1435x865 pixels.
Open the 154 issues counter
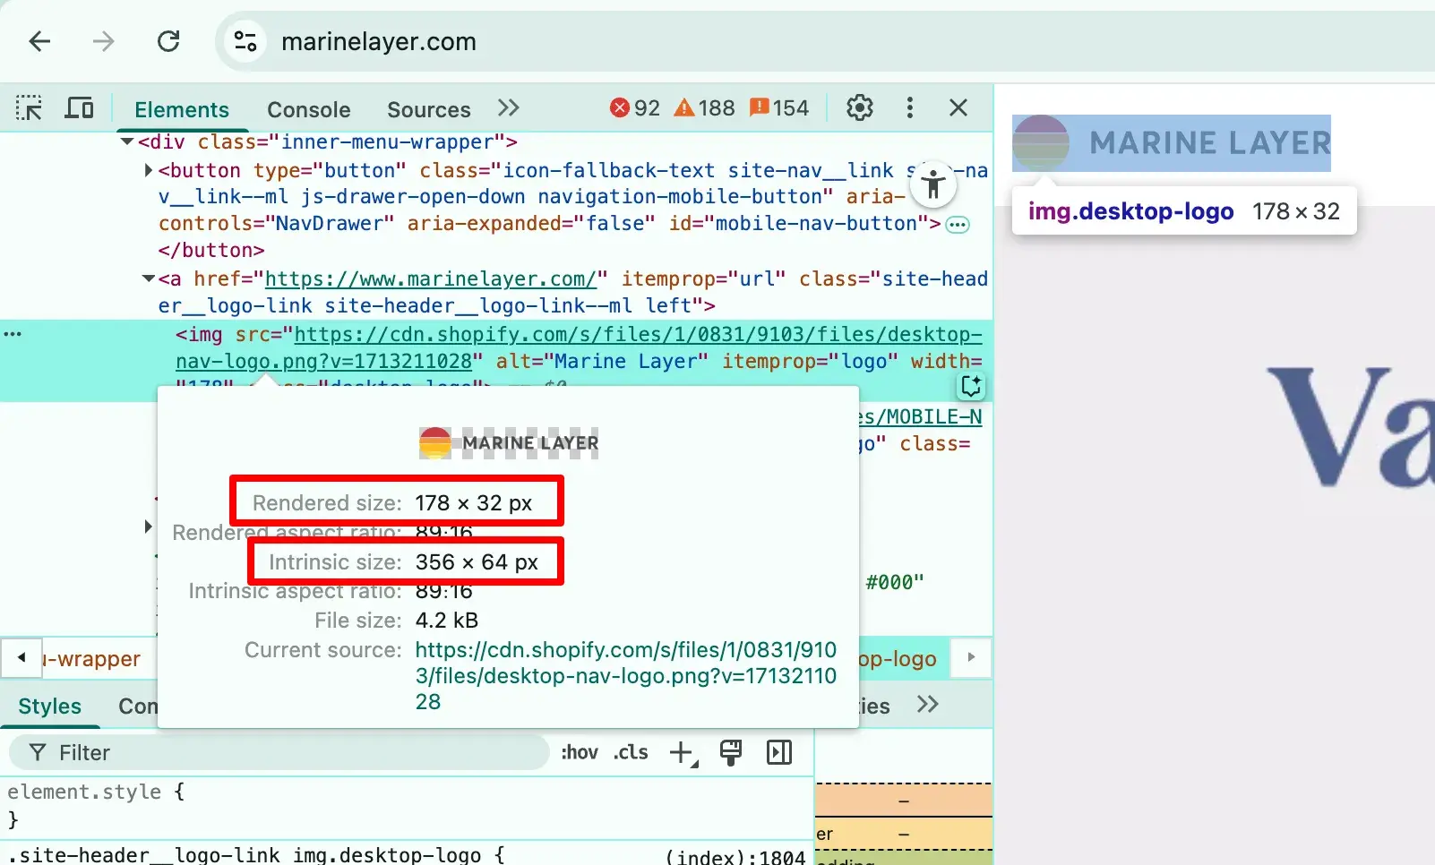(779, 108)
